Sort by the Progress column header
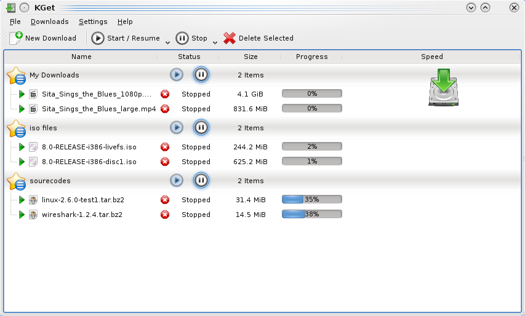This screenshot has height=316, width=525. 311,57
